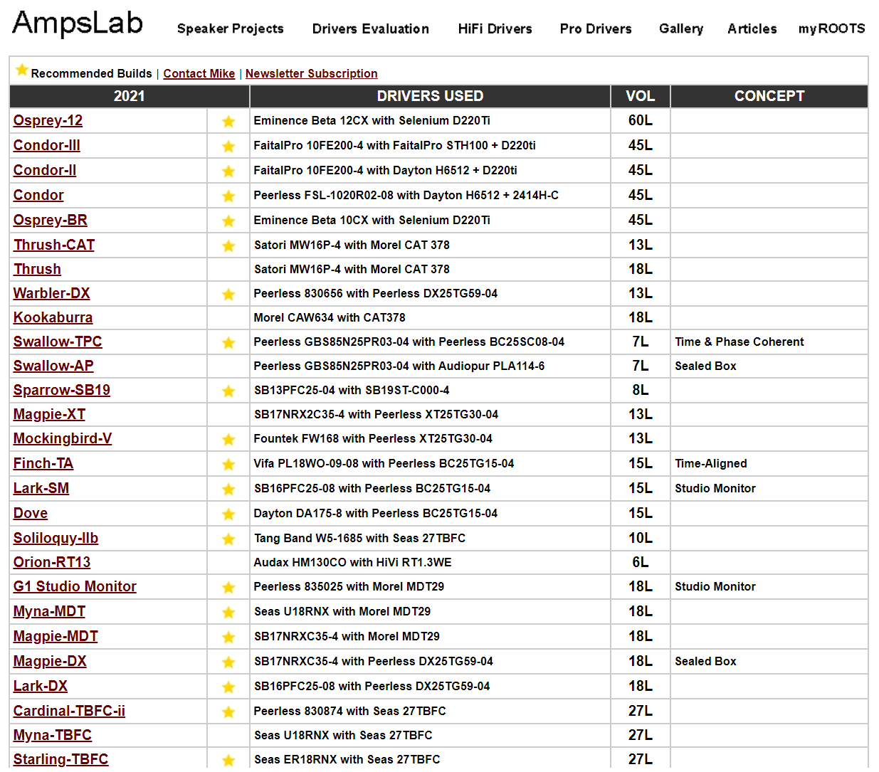
Task: Click the star icon in the Starling-TBFC row
Action: pyautogui.click(x=228, y=761)
